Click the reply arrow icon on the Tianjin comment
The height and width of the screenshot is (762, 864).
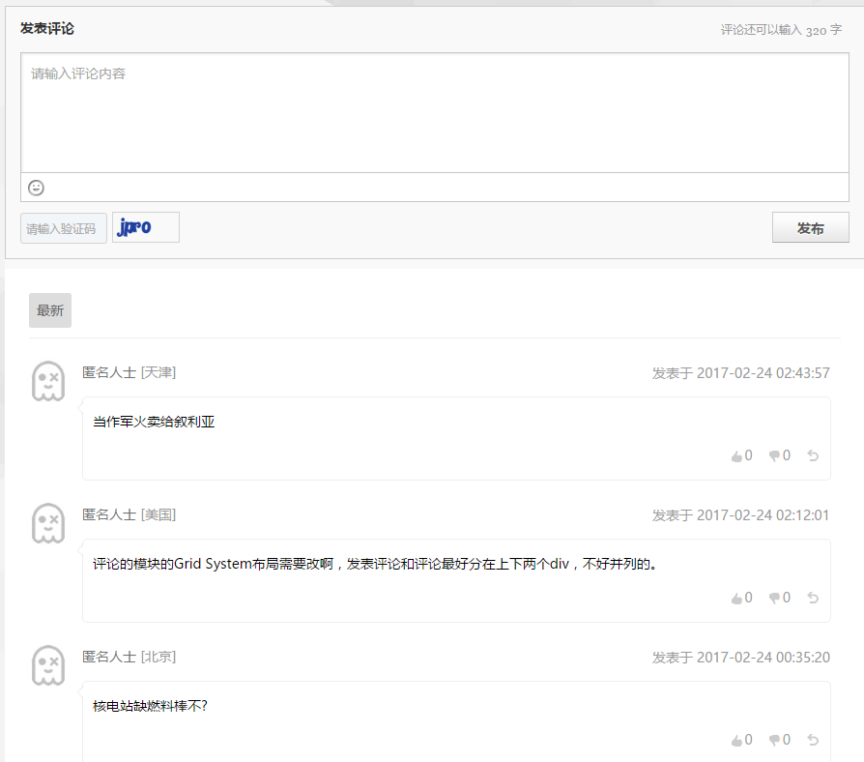click(813, 454)
